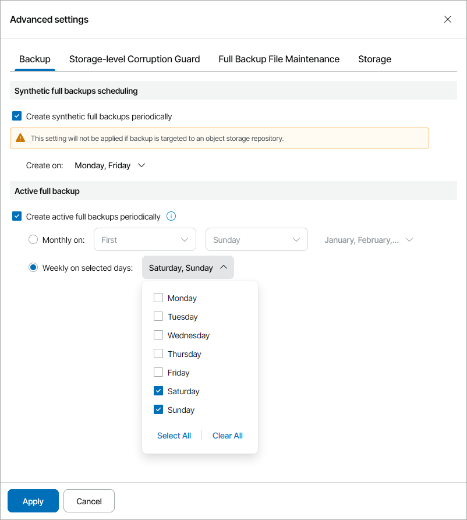The image size is (467, 520).
Task: Open the Full Backup File Maintenance tab
Action: 279,59
